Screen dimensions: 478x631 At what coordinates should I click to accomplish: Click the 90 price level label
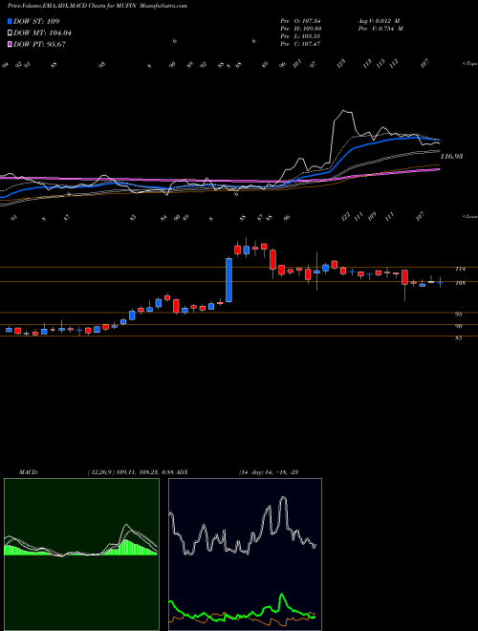(459, 326)
